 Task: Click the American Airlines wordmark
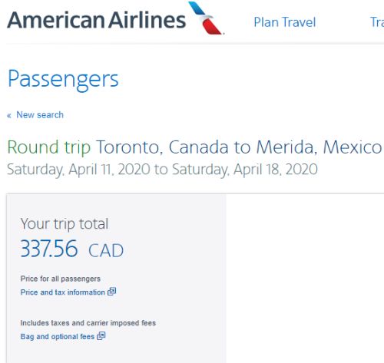tap(96, 20)
